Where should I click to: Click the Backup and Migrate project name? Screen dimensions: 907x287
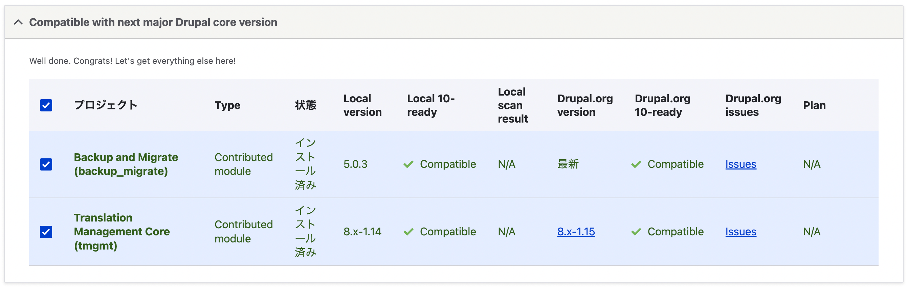coord(126,164)
